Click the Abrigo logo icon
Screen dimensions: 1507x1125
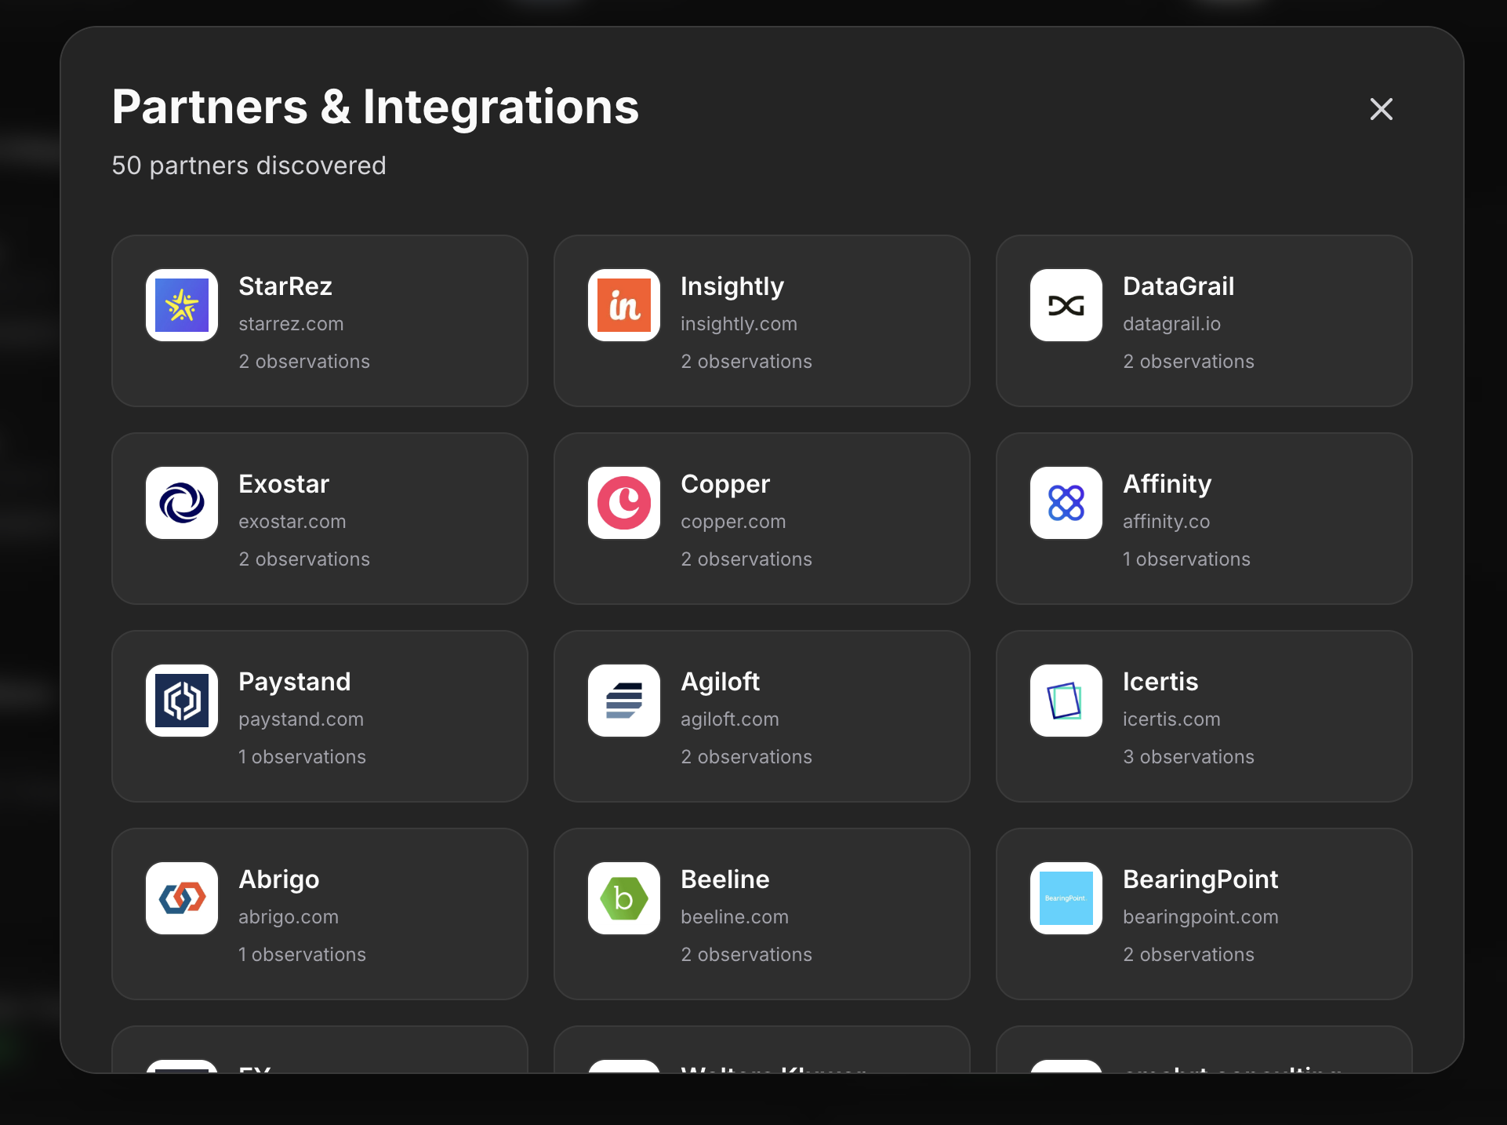pyautogui.click(x=181, y=898)
